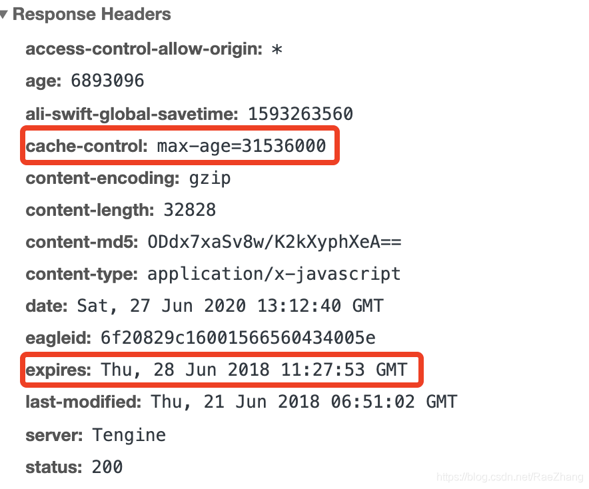This screenshot has height=489, width=589.
Task: Select the application/x-javascript content type
Action: (274, 274)
